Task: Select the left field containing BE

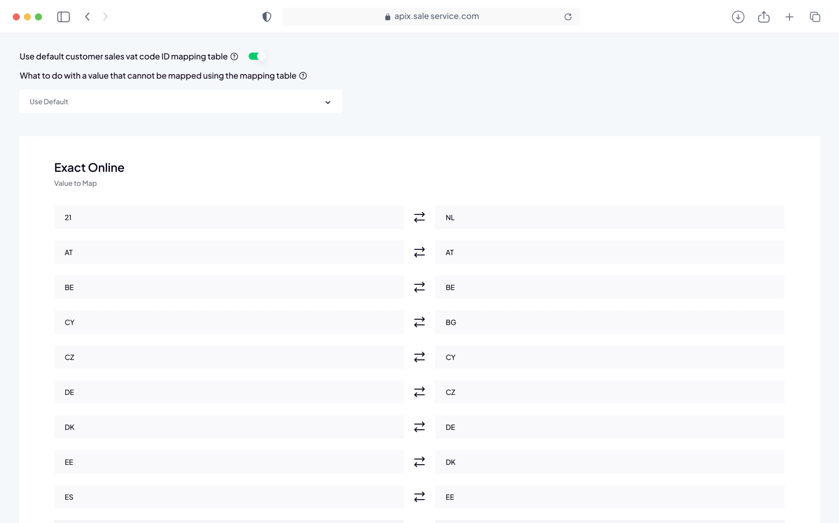Action: (x=229, y=287)
